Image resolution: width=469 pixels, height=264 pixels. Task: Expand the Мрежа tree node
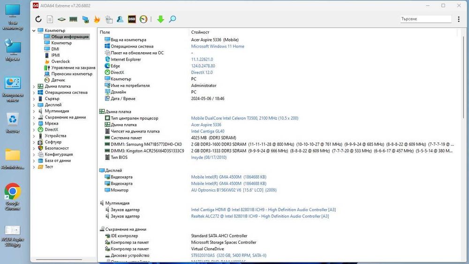coord(34,124)
